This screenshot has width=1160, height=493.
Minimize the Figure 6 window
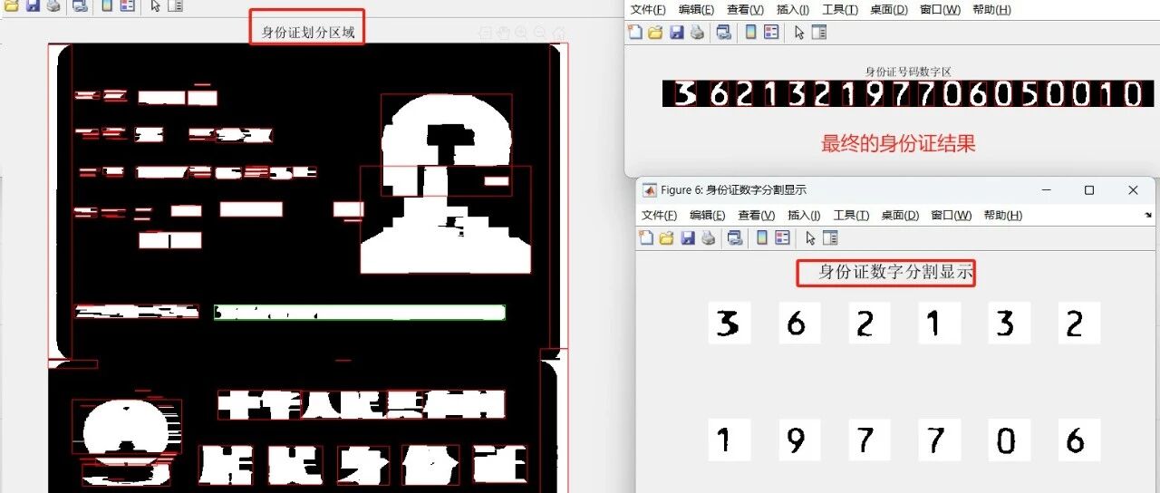pos(1046,190)
